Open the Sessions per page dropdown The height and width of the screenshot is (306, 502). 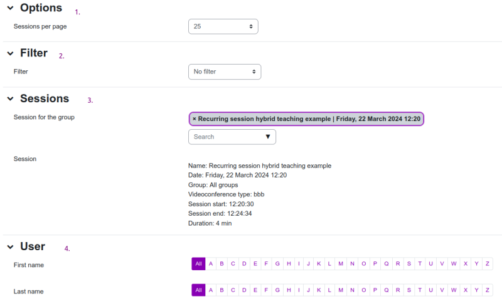[x=223, y=26]
